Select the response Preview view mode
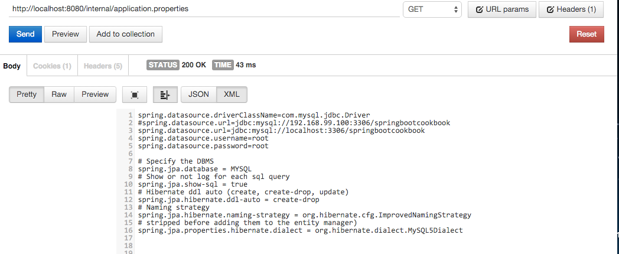This screenshot has width=619, height=254. (95, 95)
